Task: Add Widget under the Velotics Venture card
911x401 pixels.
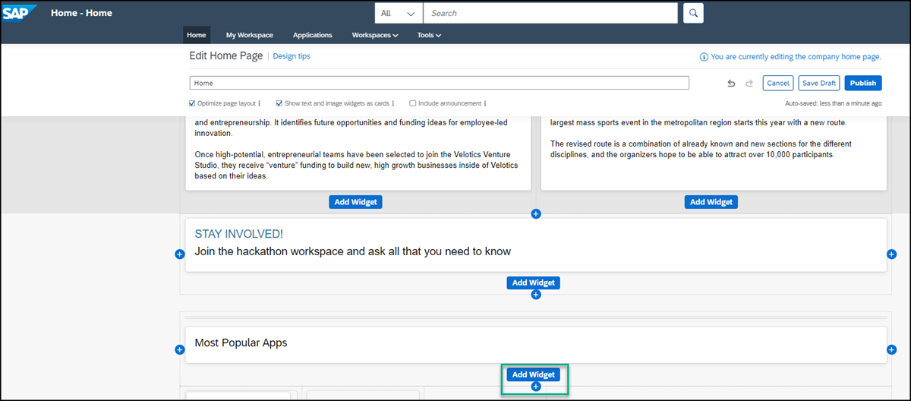Action: [x=355, y=202]
